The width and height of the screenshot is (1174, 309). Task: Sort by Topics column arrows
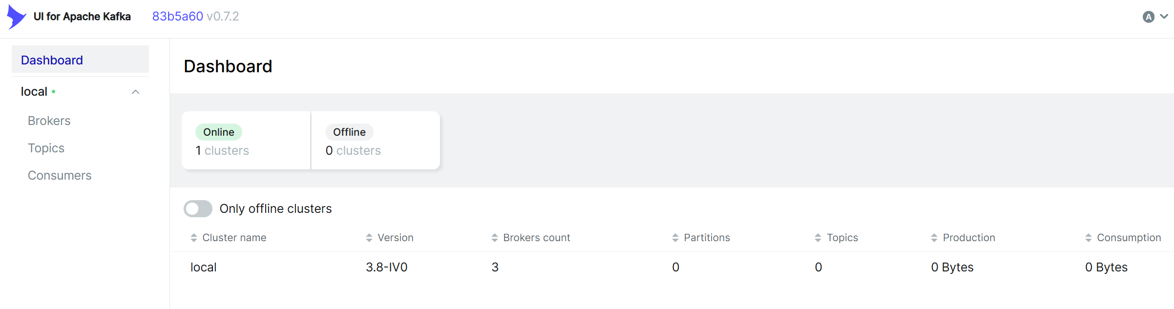pyautogui.click(x=818, y=238)
